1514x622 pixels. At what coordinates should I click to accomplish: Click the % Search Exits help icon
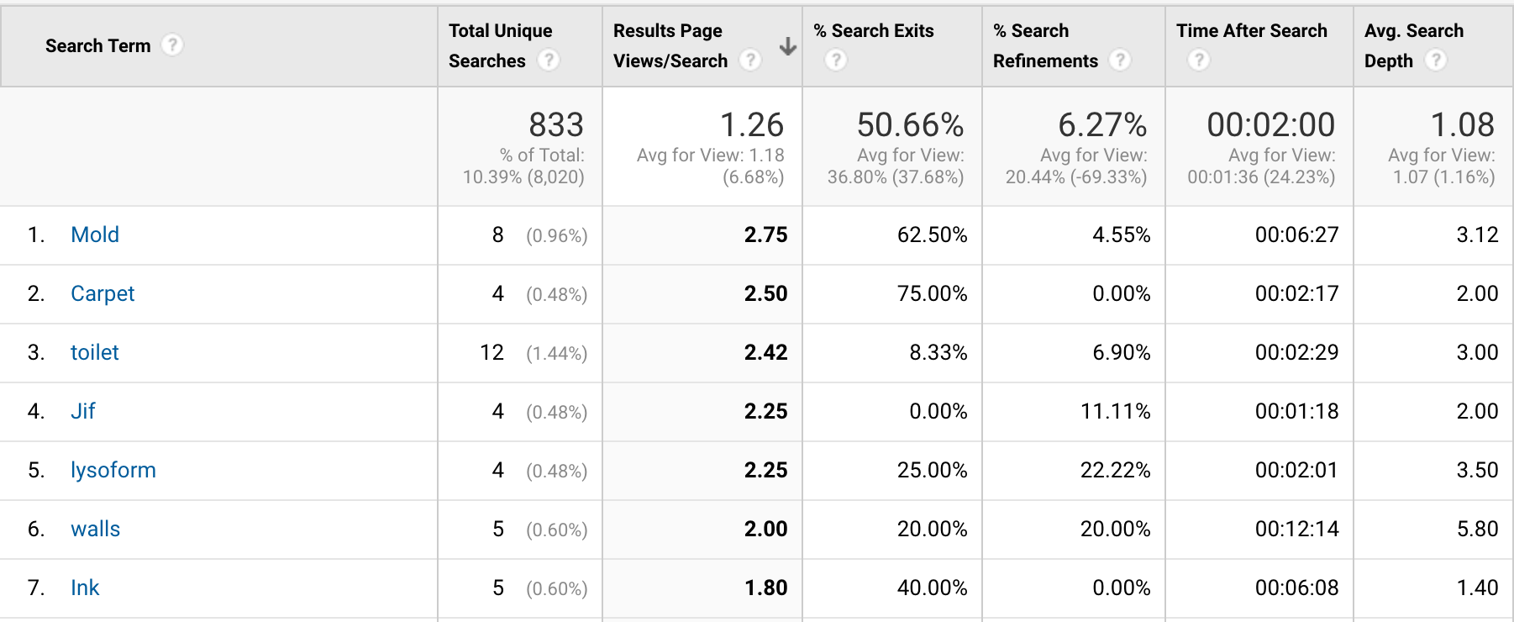(x=836, y=61)
